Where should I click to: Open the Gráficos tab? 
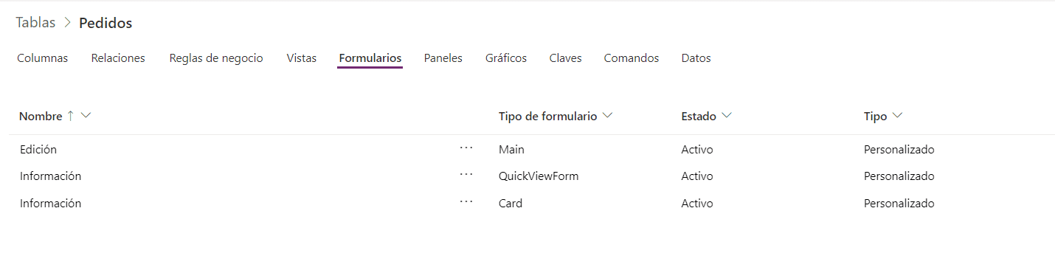(x=506, y=58)
